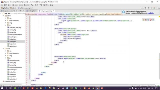
Task: Open the VCS menu
Action: point(41,5)
